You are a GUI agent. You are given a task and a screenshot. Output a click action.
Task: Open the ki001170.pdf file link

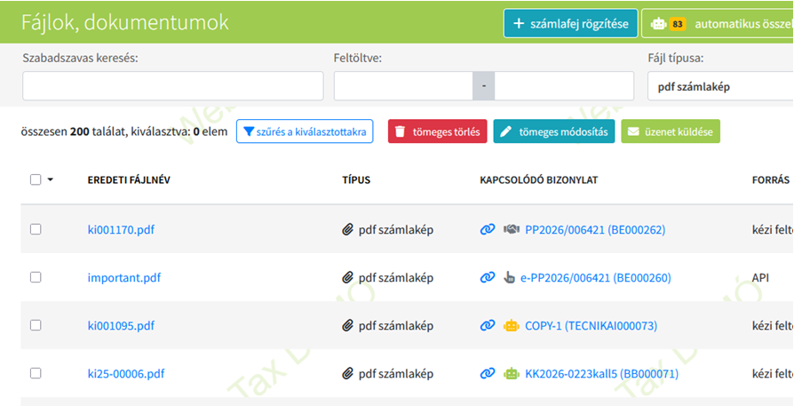[121, 230]
